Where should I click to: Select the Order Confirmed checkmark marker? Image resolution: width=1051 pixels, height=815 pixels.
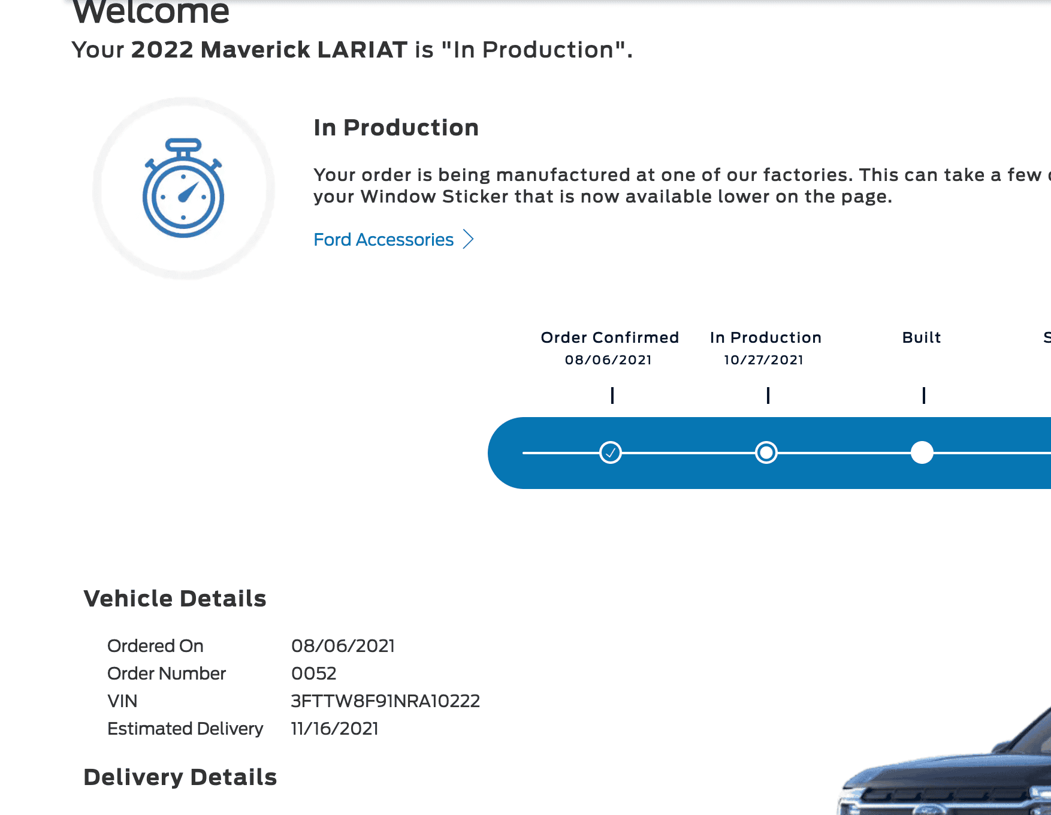click(x=611, y=452)
